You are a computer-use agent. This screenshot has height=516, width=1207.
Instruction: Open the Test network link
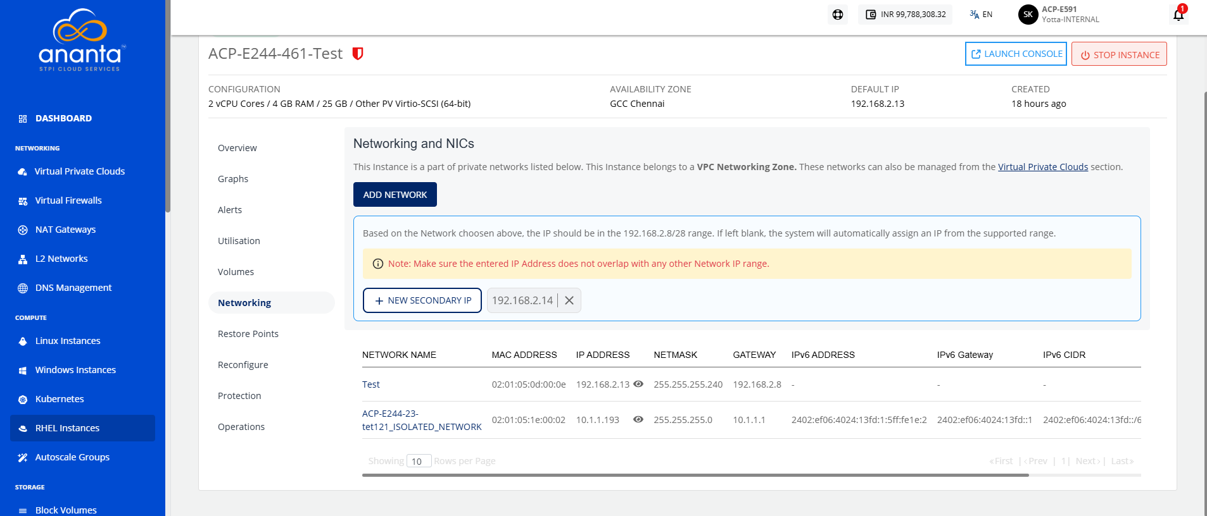tap(371, 384)
